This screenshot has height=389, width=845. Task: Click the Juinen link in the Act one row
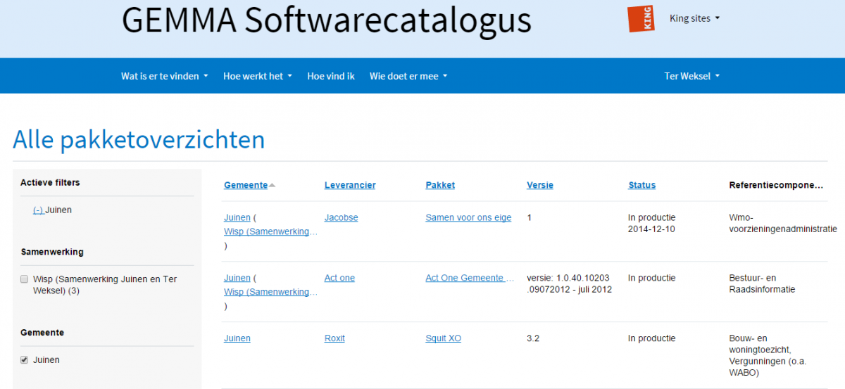click(x=237, y=278)
